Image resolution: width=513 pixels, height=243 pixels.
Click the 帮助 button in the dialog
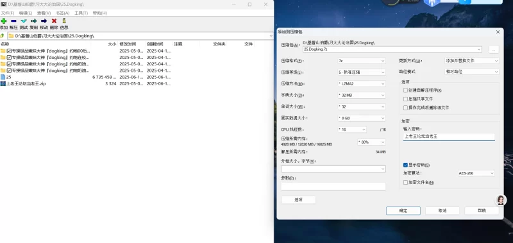click(482, 211)
